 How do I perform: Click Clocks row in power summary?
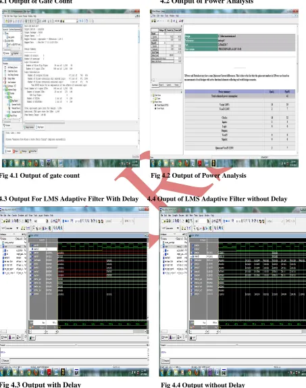(x=240, y=118)
